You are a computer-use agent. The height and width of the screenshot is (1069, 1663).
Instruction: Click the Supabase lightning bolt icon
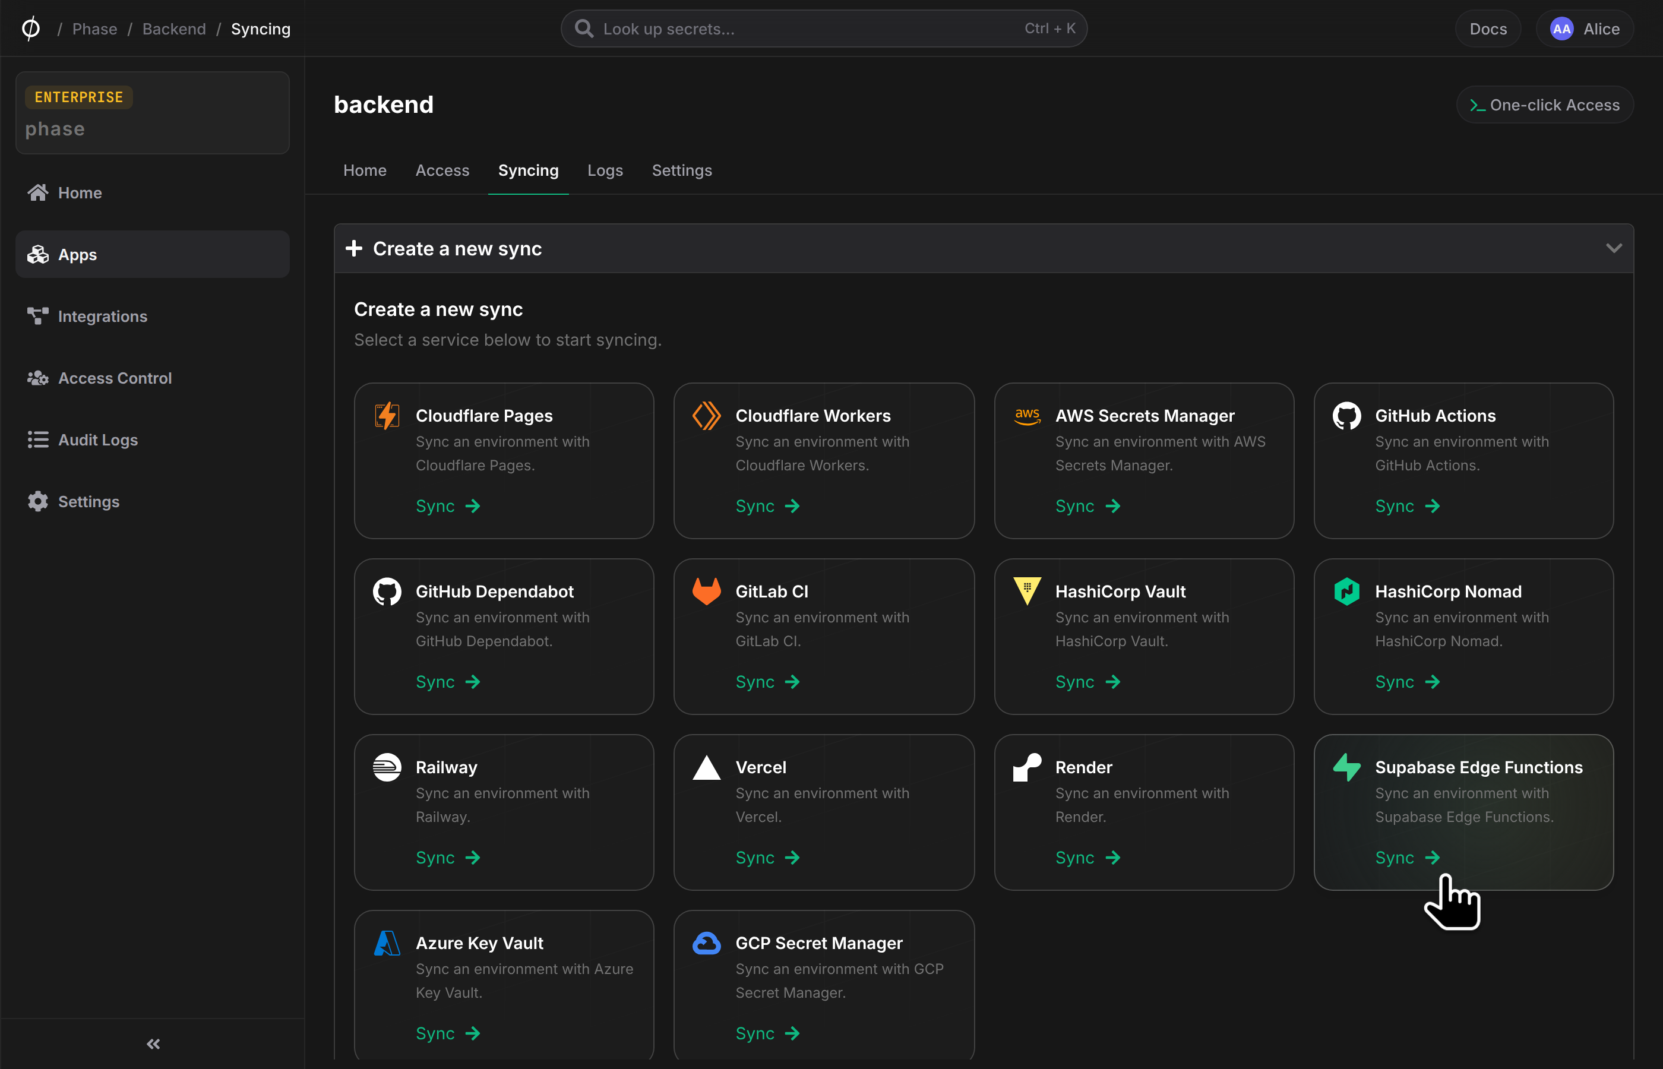click(x=1346, y=767)
